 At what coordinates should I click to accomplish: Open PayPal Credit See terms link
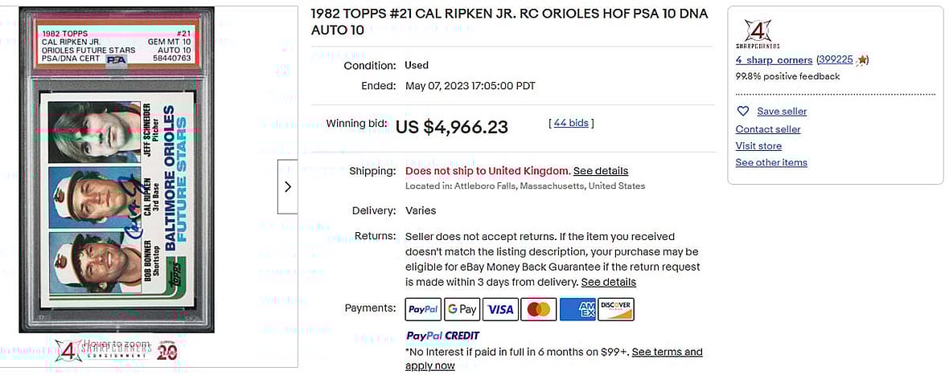[x=667, y=352]
